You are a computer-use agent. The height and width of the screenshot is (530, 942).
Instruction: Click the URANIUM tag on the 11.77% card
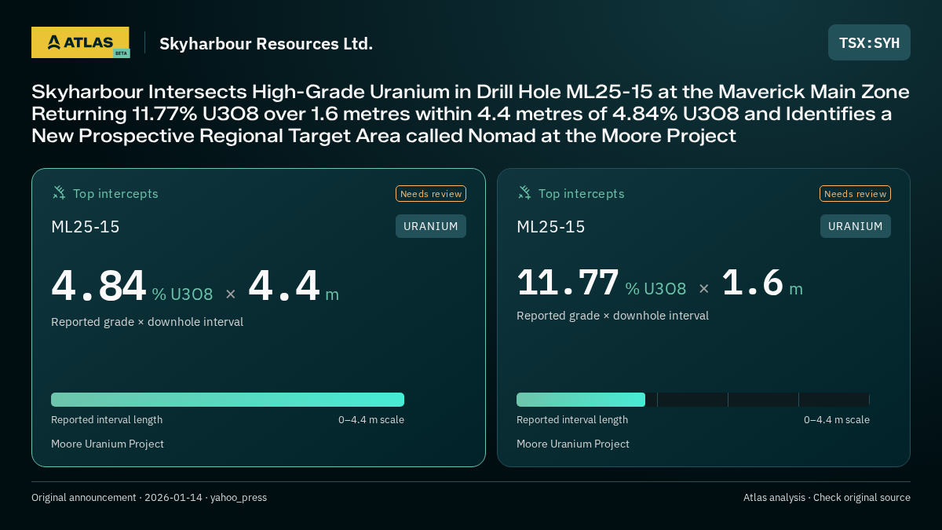[x=856, y=226]
